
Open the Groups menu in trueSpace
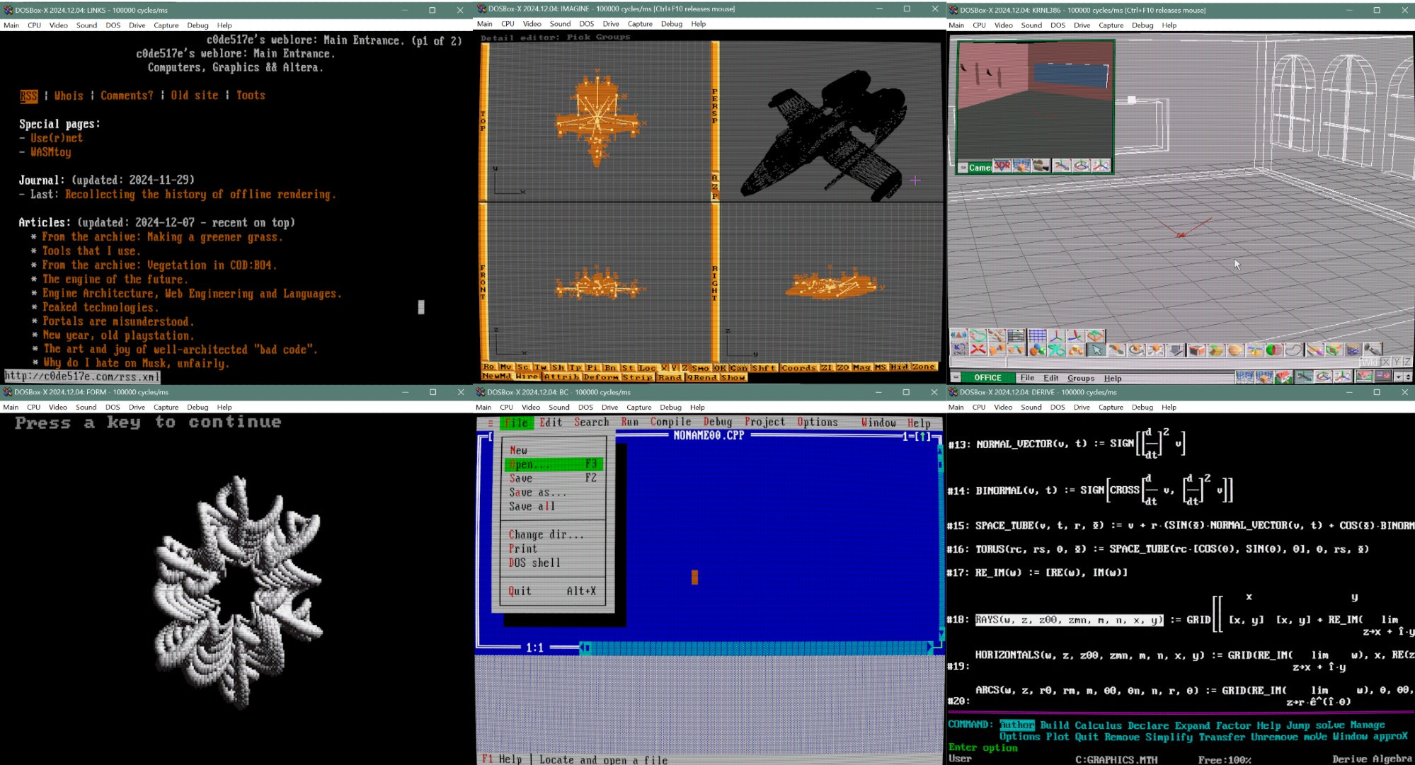pos(1081,378)
